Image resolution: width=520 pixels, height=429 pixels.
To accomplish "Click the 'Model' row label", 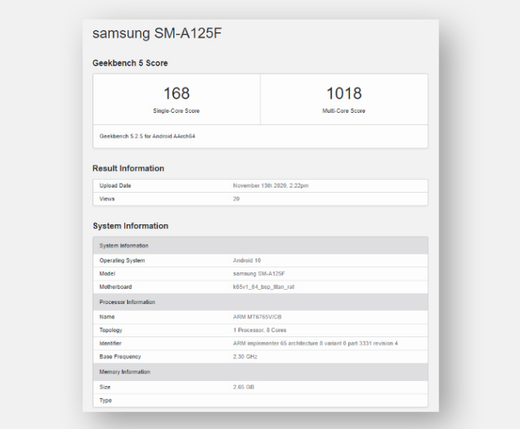I will click(107, 274).
